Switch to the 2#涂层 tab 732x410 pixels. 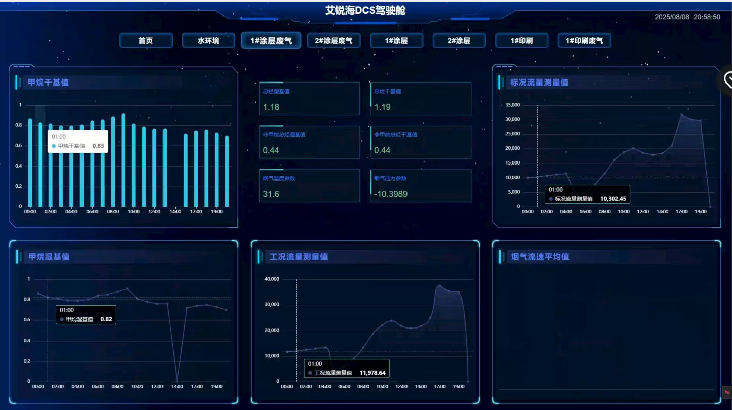459,41
